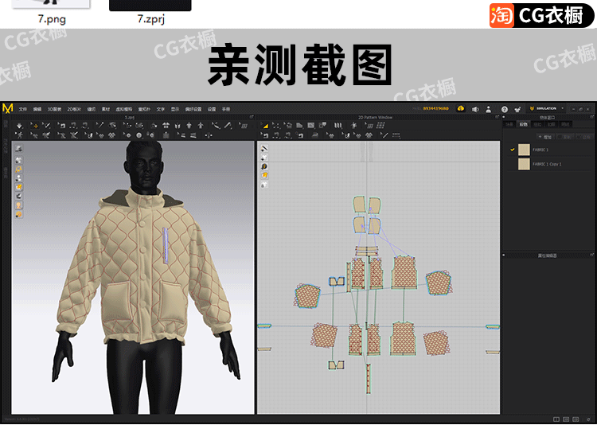Click the yellow cloud icon in top bar
The image size is (597, 425).
(461, 109)
